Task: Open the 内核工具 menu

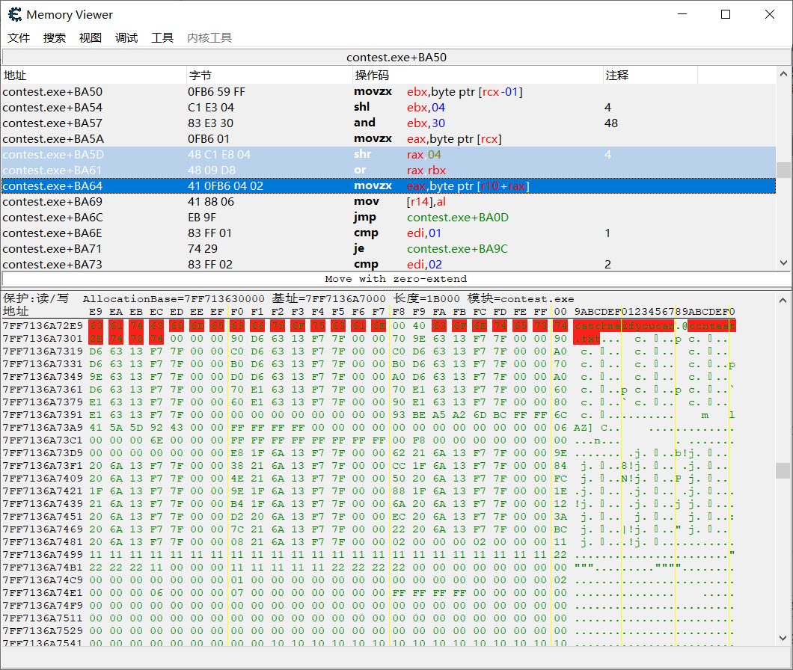Action: coord(209,38)
